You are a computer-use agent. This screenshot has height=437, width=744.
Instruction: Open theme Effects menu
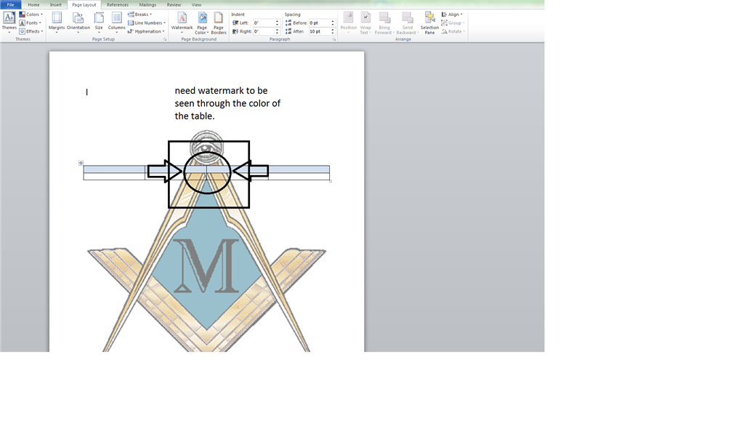31,31
